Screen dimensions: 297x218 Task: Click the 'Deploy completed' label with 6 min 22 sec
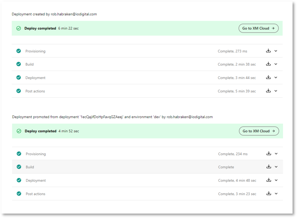pos(40,28)
